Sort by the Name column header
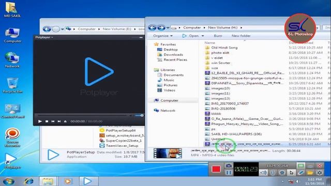The image size is (331, 186). [209, 42]
